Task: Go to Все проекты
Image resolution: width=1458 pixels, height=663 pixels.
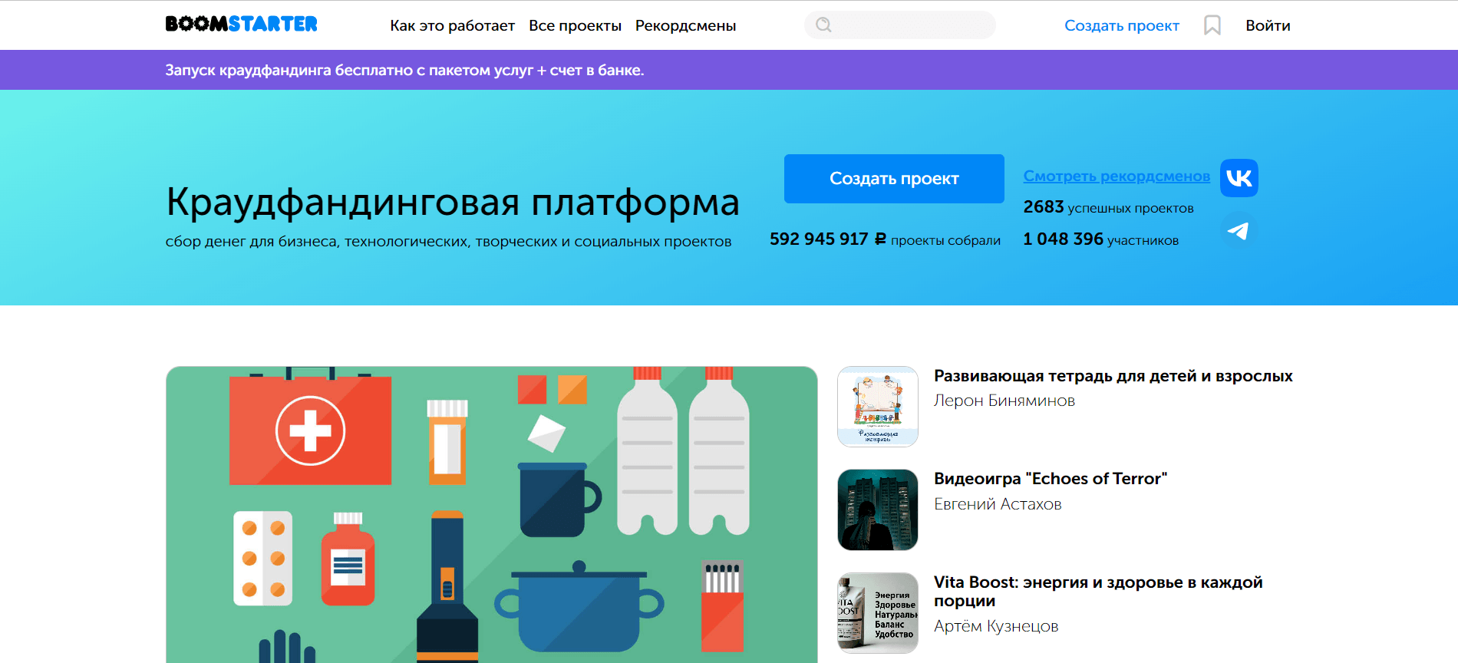Action: (575, 25)
